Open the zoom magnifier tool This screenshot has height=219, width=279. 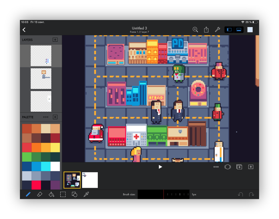pyautogui.click(x=195, y=29)
